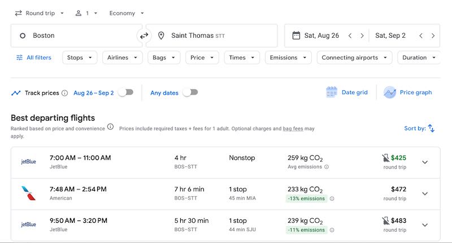452x243 pixels.
Task: Click the Sort by arrows icon
Action: point(431,129)
